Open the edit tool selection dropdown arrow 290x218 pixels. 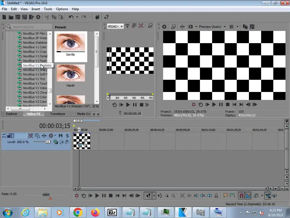pos(154,196)
